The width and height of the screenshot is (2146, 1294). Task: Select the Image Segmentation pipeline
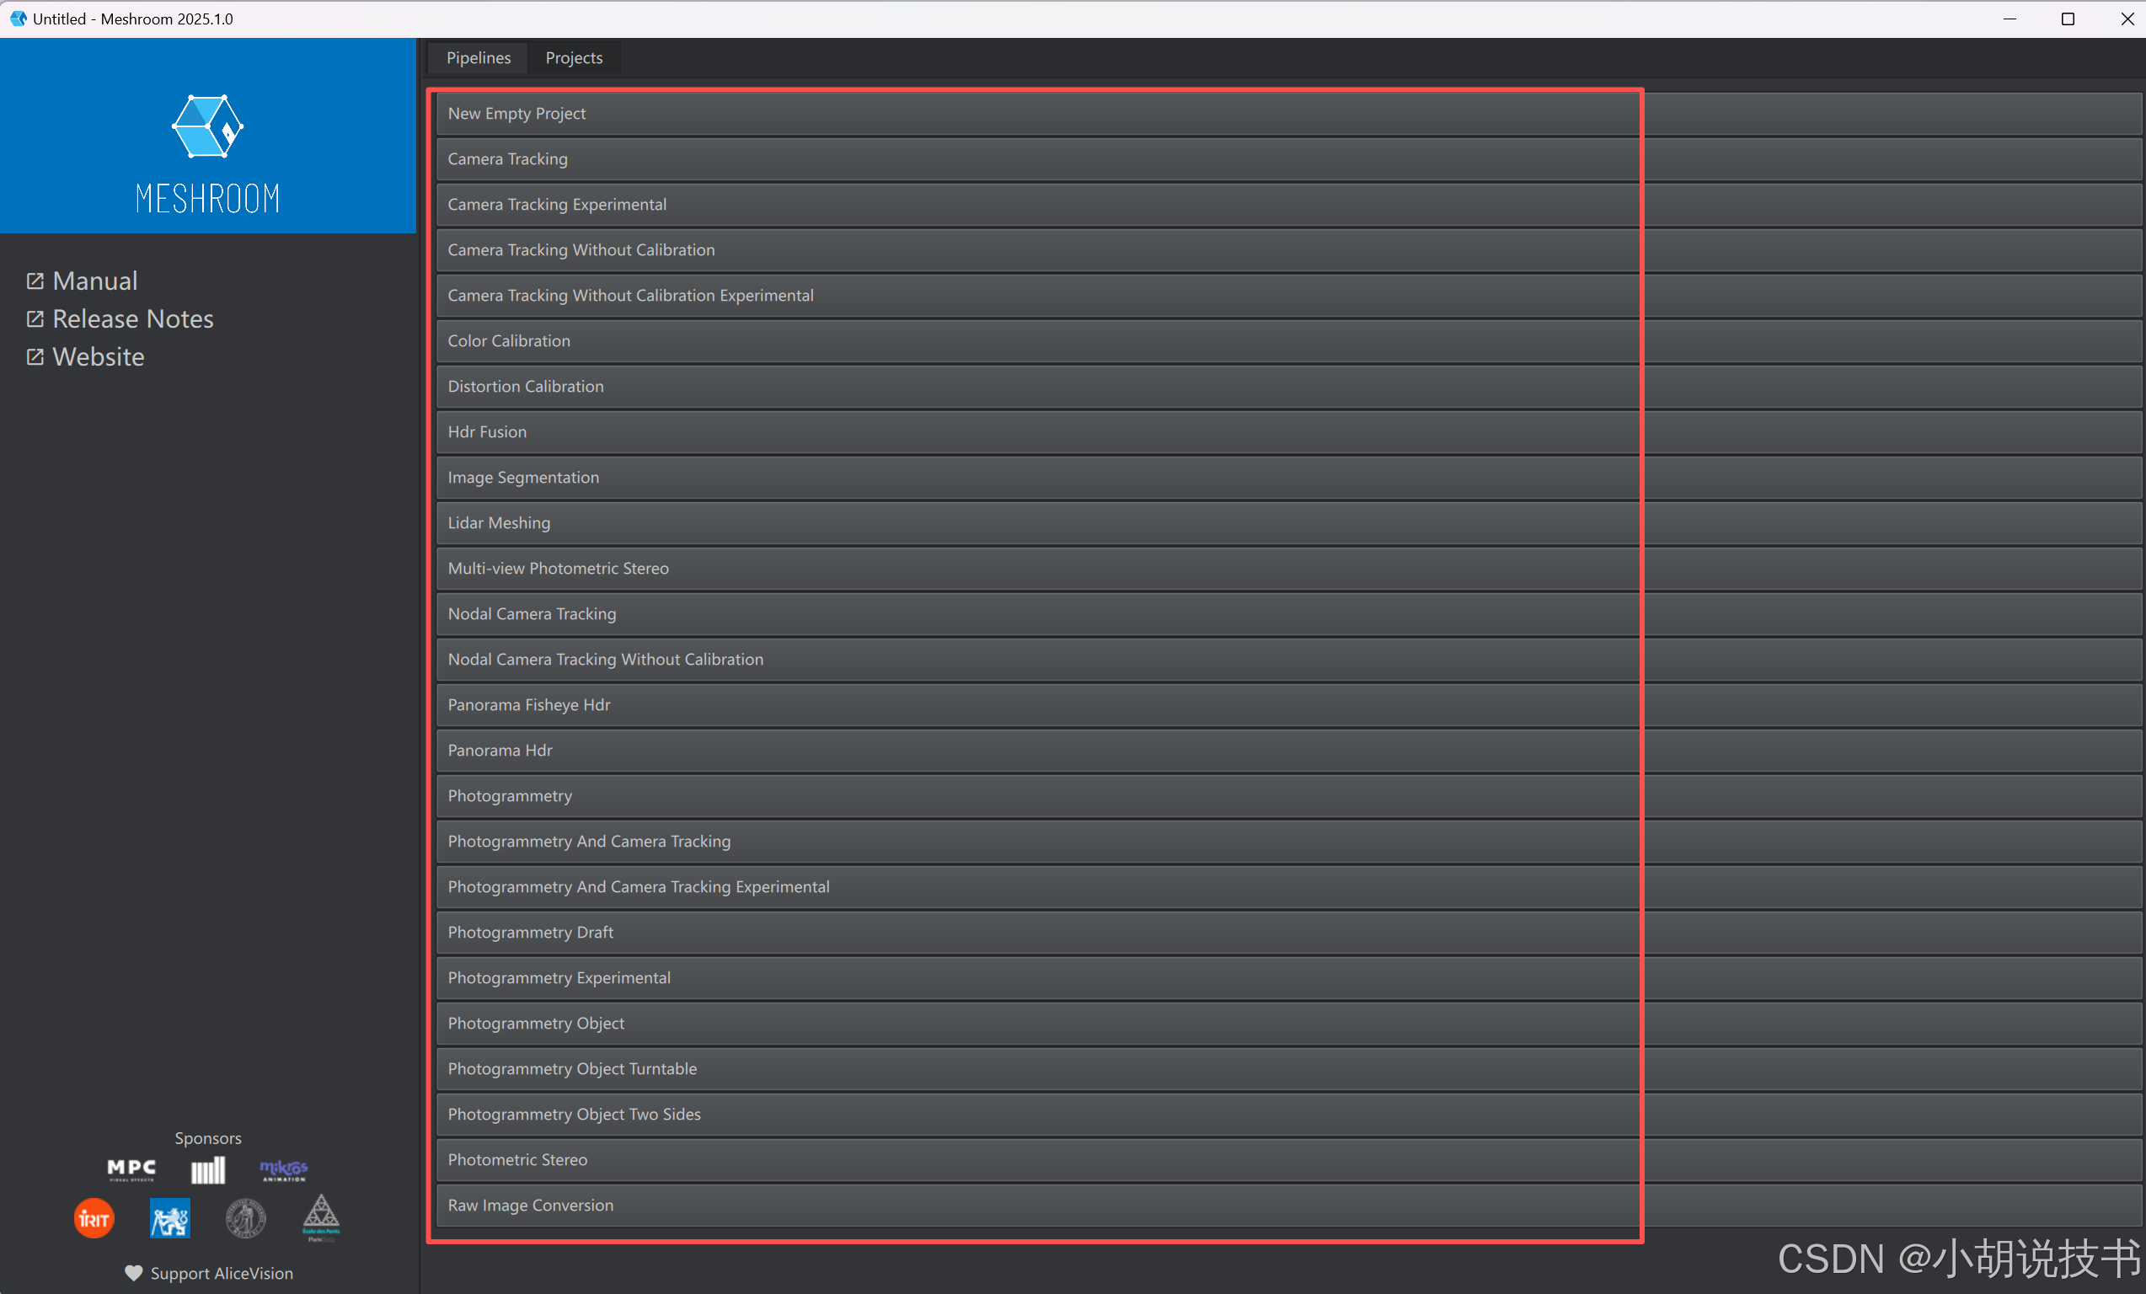(1288, 477)
